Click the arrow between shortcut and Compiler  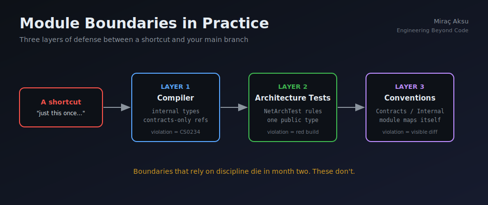click(x=117, y=107)
